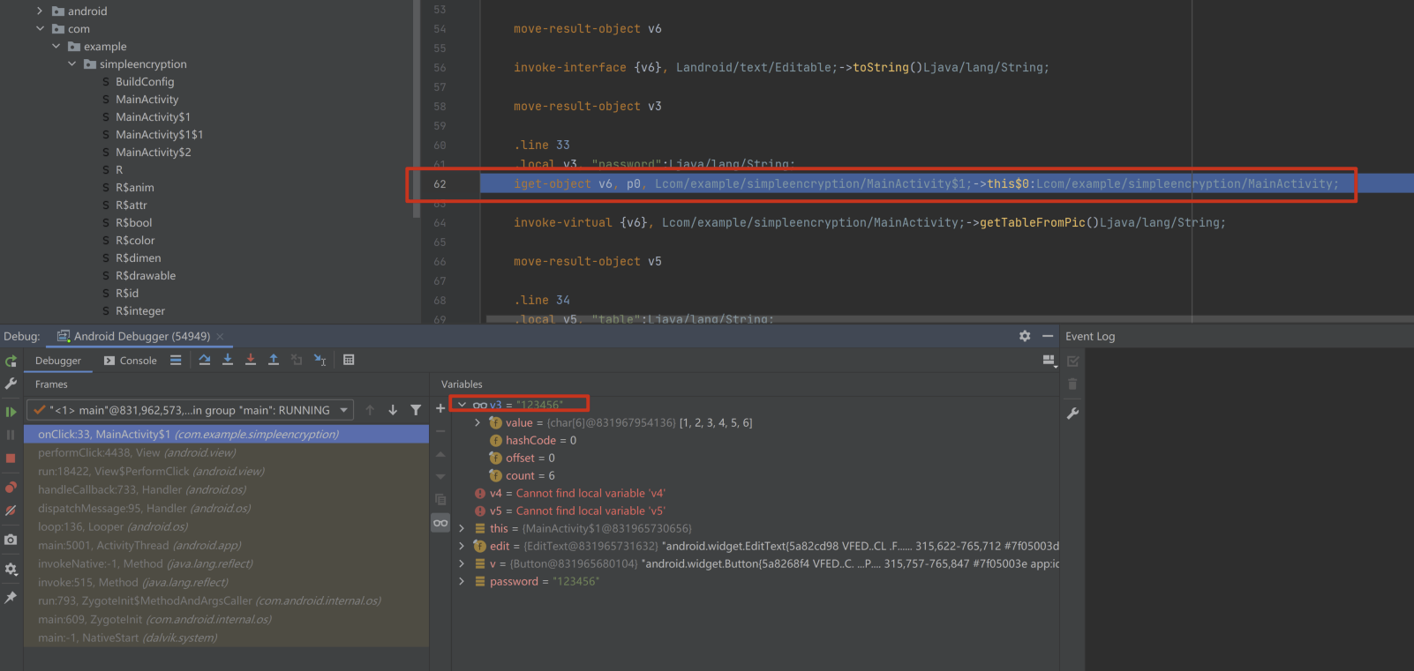Click the Step Into button
This screenshot has height=671, width=1414.
tap(228, 360)
